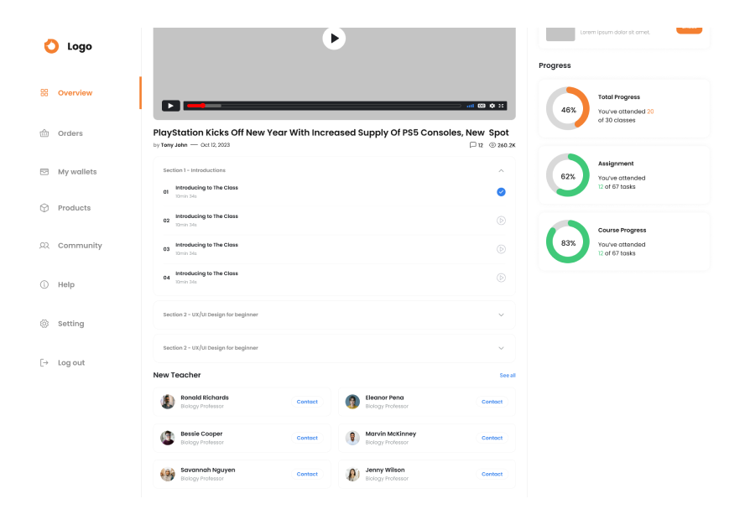Go to Community in sidebar
The height and width of the screenshot is (525, 750).
pyautogui.click(x=79, y=246)
